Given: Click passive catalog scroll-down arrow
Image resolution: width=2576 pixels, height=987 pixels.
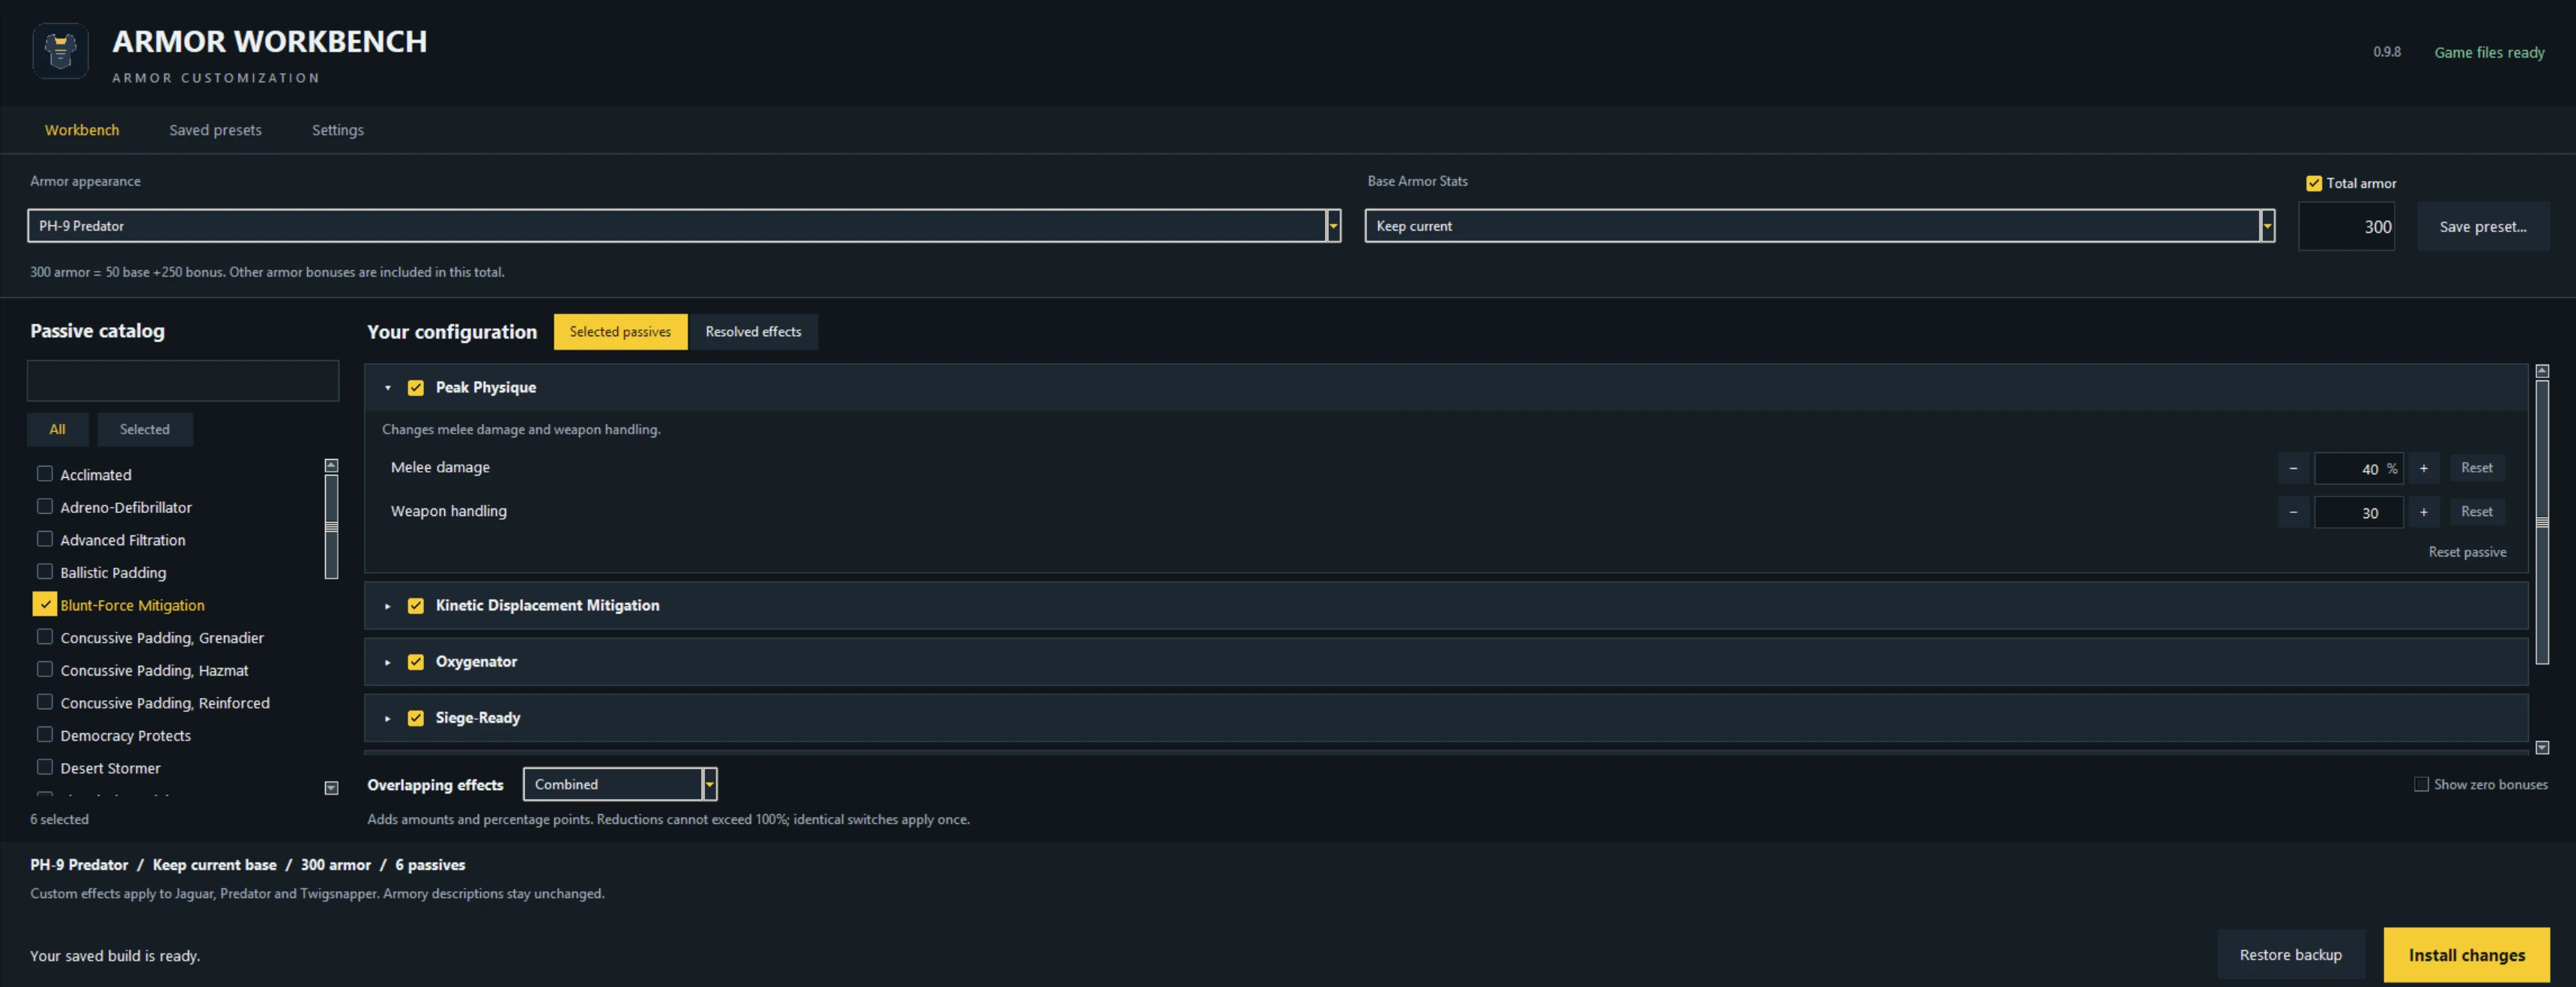Looking at the screenshot, I should 332,788.
